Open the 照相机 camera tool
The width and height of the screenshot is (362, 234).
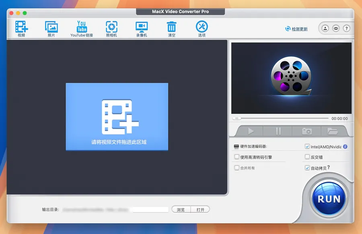click(x=111, y=27)
